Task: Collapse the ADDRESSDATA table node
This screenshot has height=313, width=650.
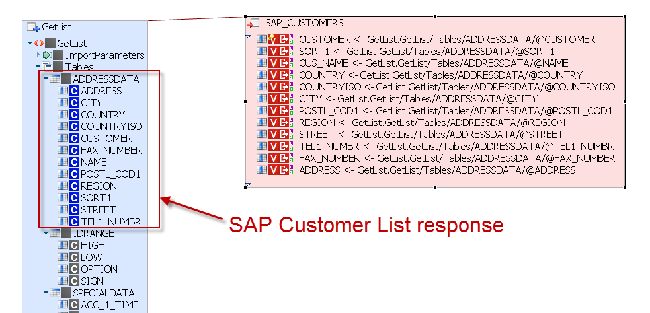Action: tap(46, 79)
